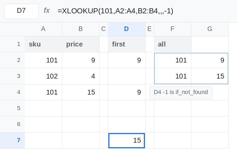Select row 5 header

pyautogui.click(x=12, y=108)
